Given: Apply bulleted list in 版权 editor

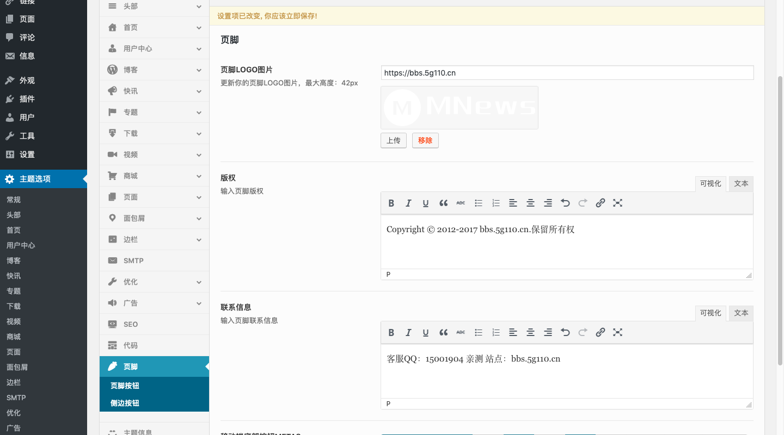Looking at the screenshot, I should pos(478,203).
